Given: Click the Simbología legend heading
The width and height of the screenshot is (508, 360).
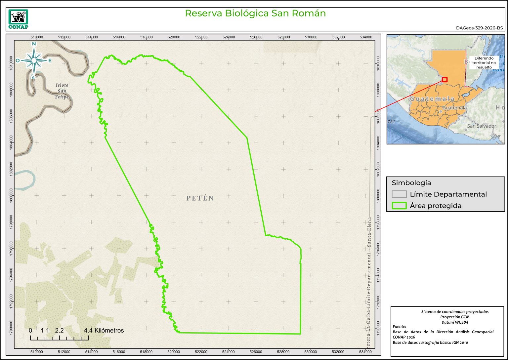Looking at the screenshot, I should (411, 183).
